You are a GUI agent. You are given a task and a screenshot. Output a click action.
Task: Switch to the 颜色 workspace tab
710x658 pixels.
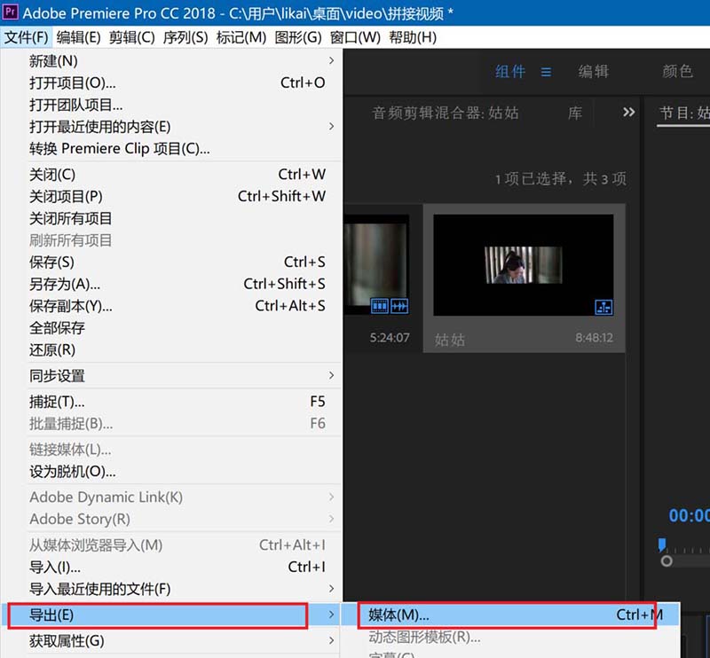[677, 72]
